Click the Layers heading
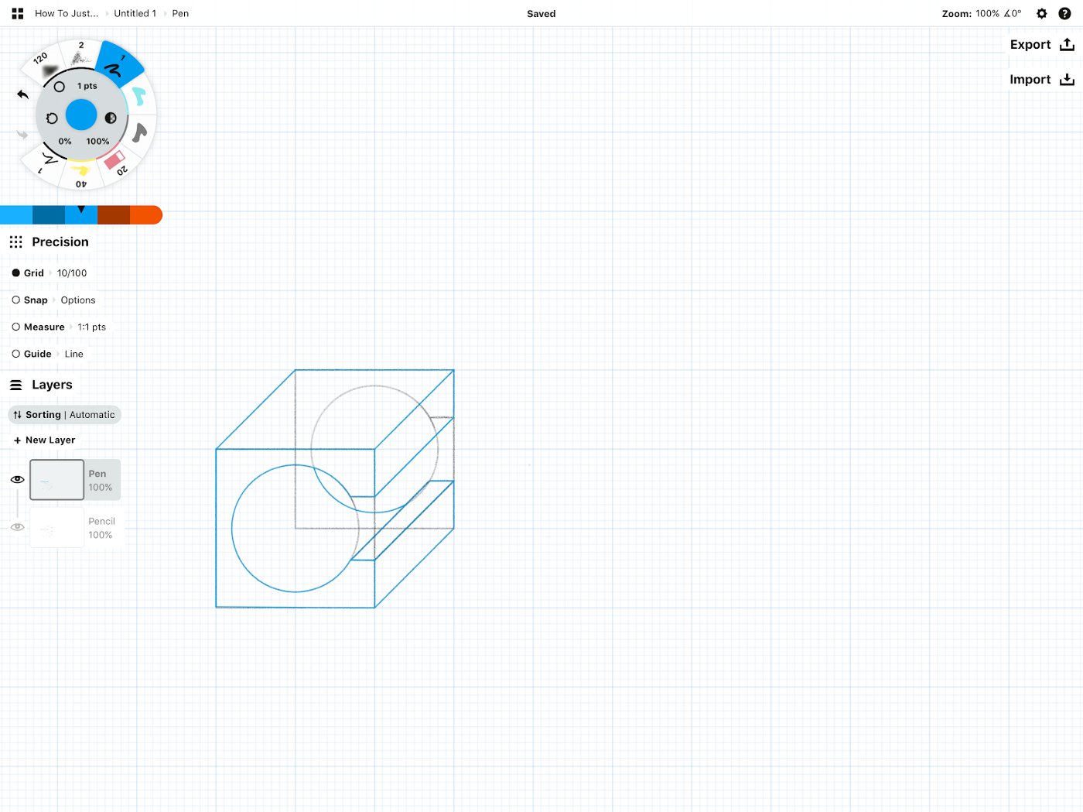Image resolution: width=1083 pixels, height=812 pixels. [52, 385]
